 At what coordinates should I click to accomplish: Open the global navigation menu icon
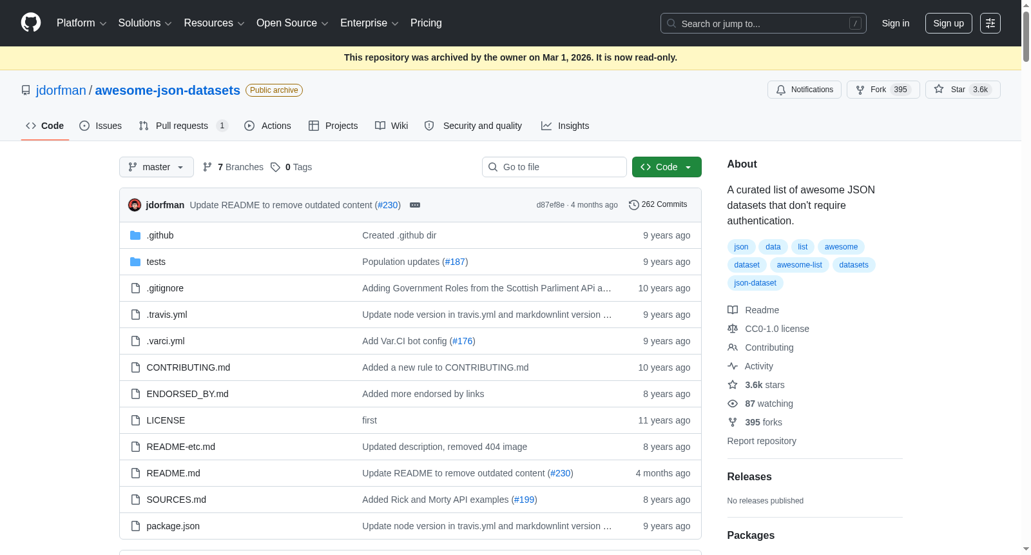coord(990,23)
